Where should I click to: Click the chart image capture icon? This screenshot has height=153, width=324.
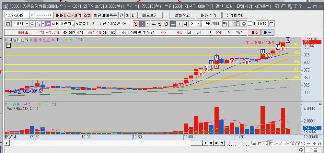[297, 143]
